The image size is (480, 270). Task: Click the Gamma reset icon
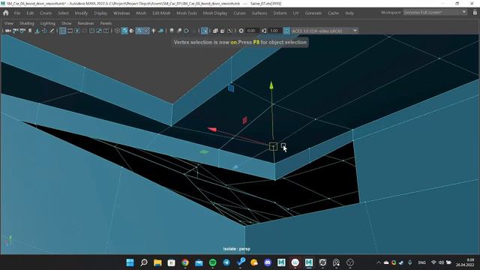(x=264, y=31)
